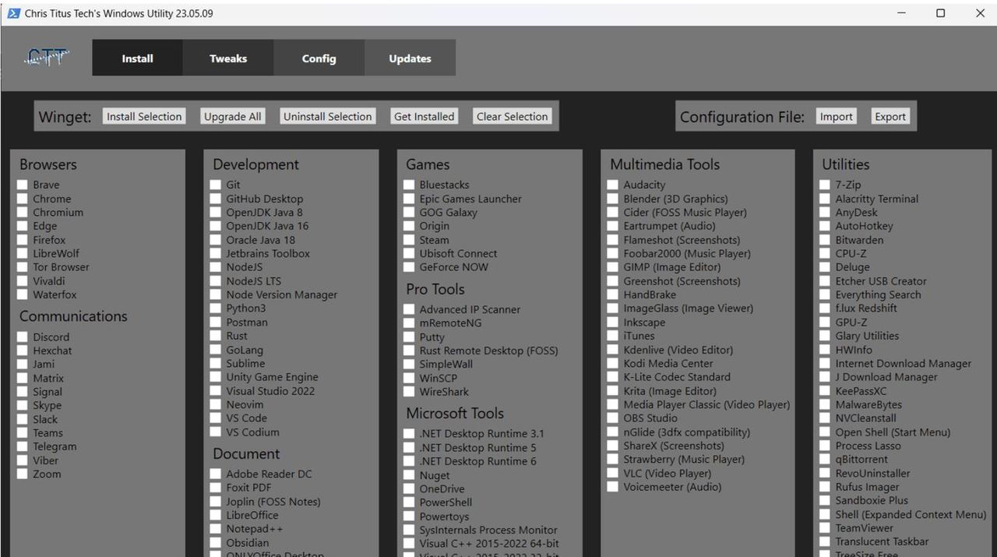Image resolution: width=997 pixels, height=557 pixels.
Task: Check the Firefox checkbox
Action: tap(23, 240)
